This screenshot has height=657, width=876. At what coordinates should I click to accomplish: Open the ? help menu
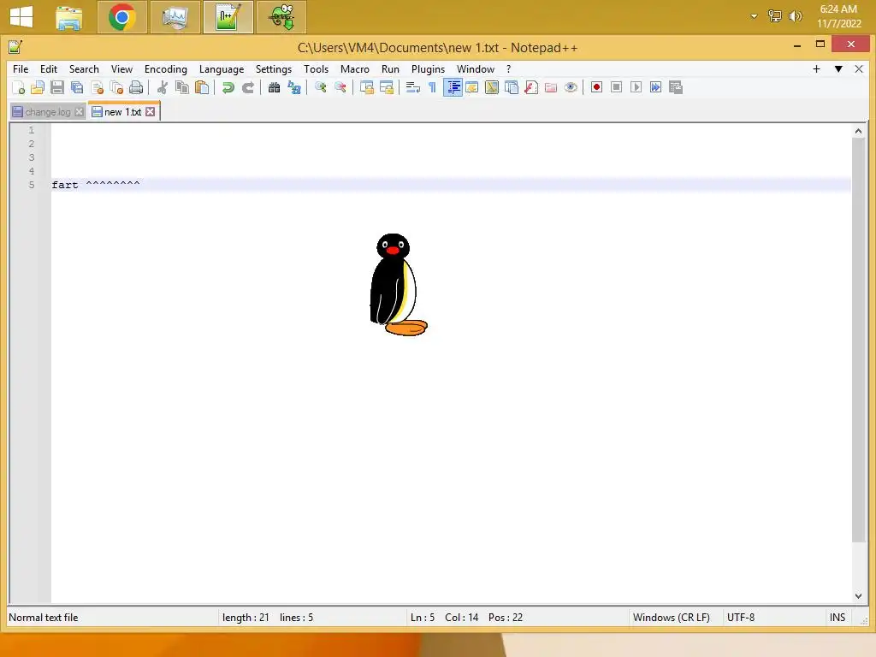[x=508, y=69]
